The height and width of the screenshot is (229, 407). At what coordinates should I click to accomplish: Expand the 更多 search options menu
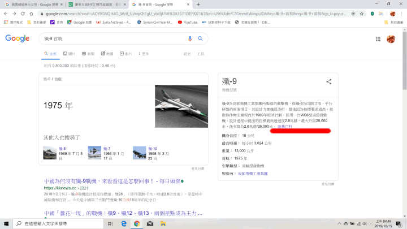(144, 54)
